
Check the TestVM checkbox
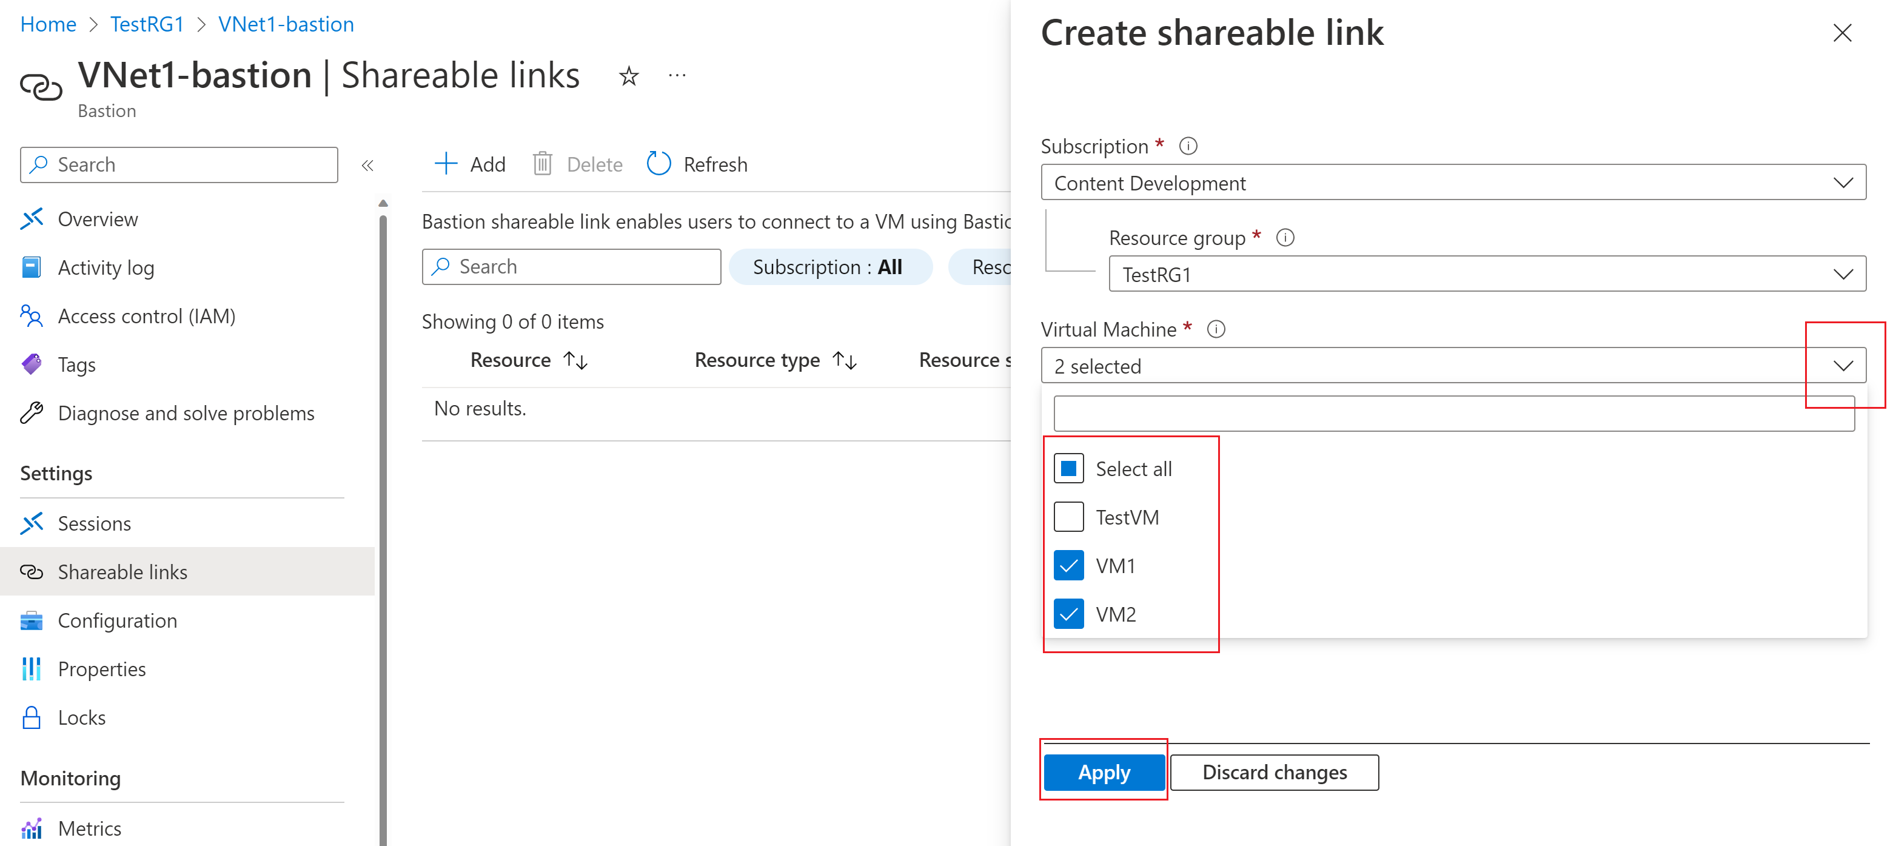pyautogui.click(x=1068, y=517)
